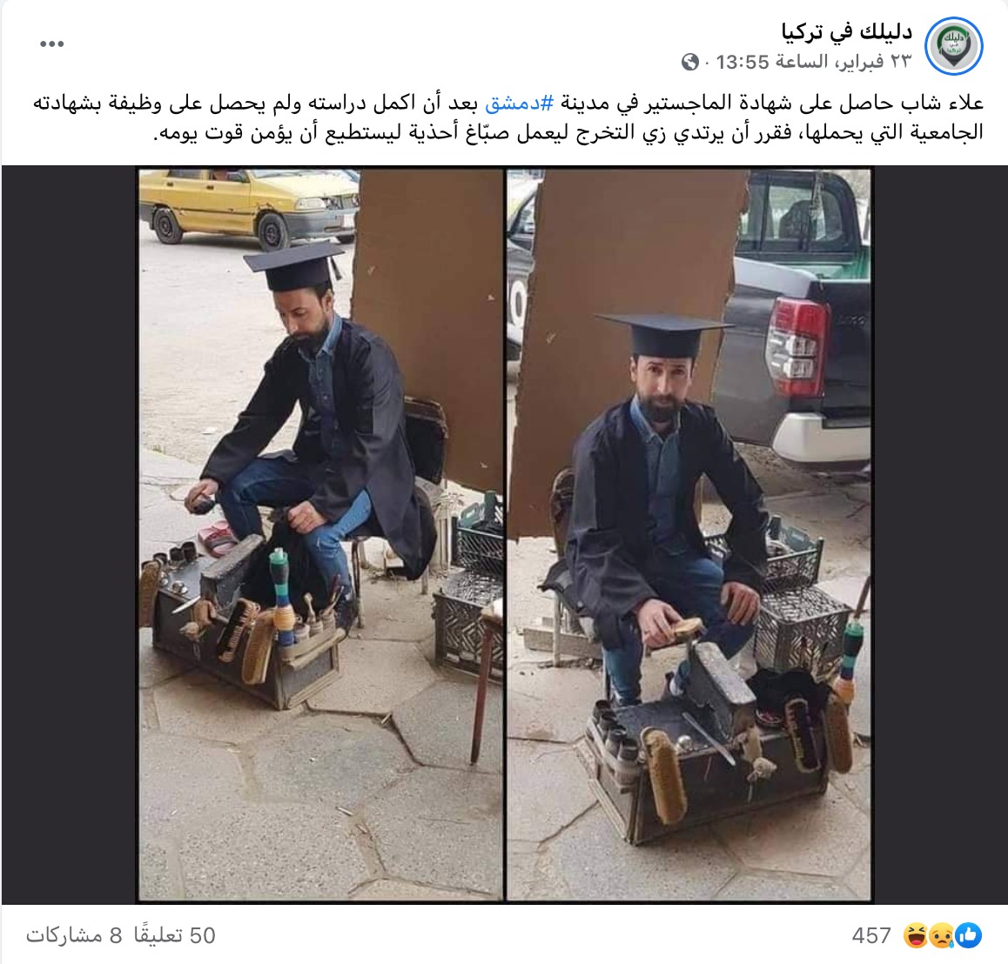This screenshot has width=1008, height=964.
Task: Show the 50 تعليقًا comments
Action: coord(175,935)
